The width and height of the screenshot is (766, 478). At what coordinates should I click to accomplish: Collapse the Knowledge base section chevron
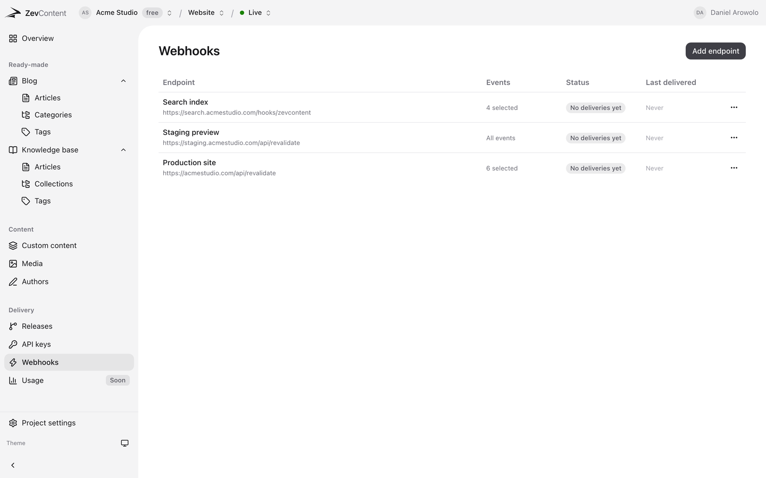pyautogui.click(x=123, y=150)
